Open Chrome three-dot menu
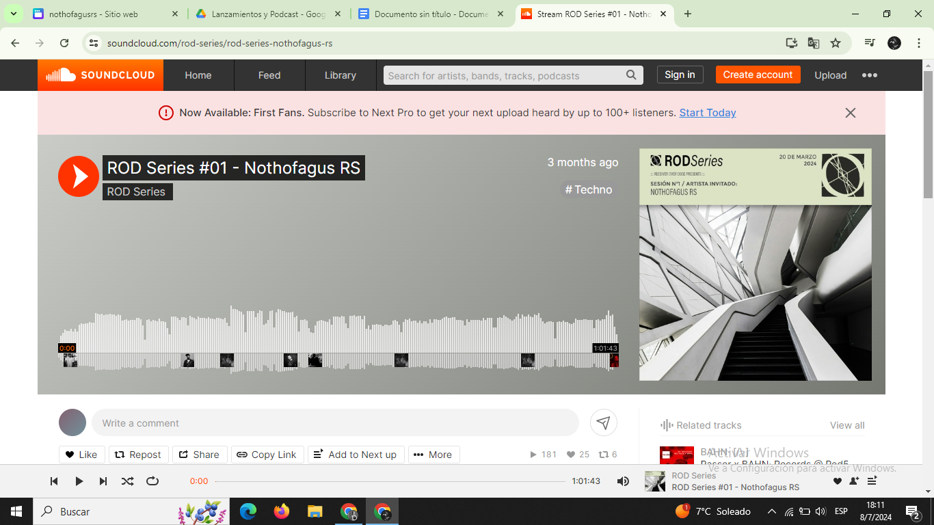934x525 pixels. click(918, 43)
